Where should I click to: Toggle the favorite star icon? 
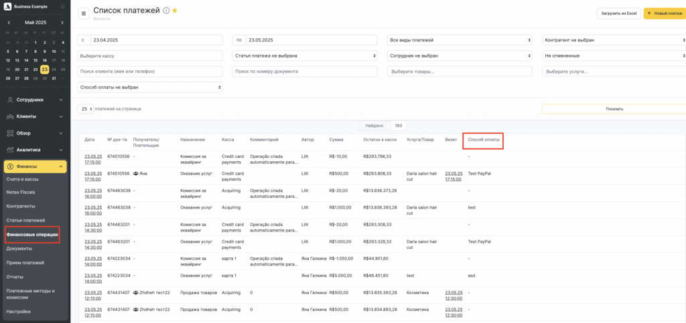[175, 11]
